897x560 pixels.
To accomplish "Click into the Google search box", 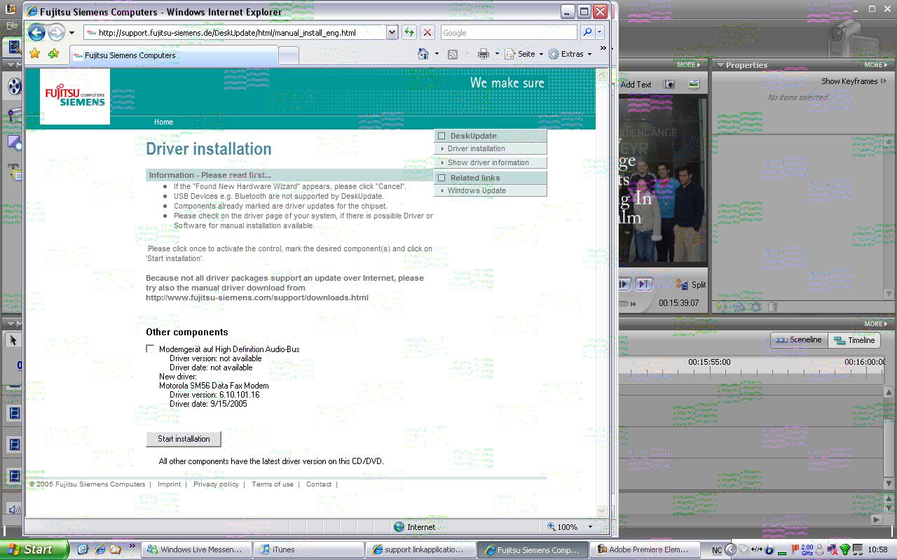I will point(509,32).
